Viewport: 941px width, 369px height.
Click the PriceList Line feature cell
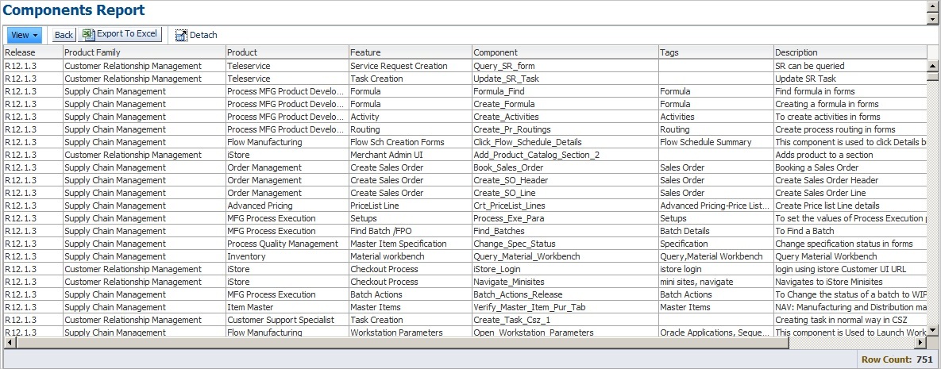pos(411,206)
